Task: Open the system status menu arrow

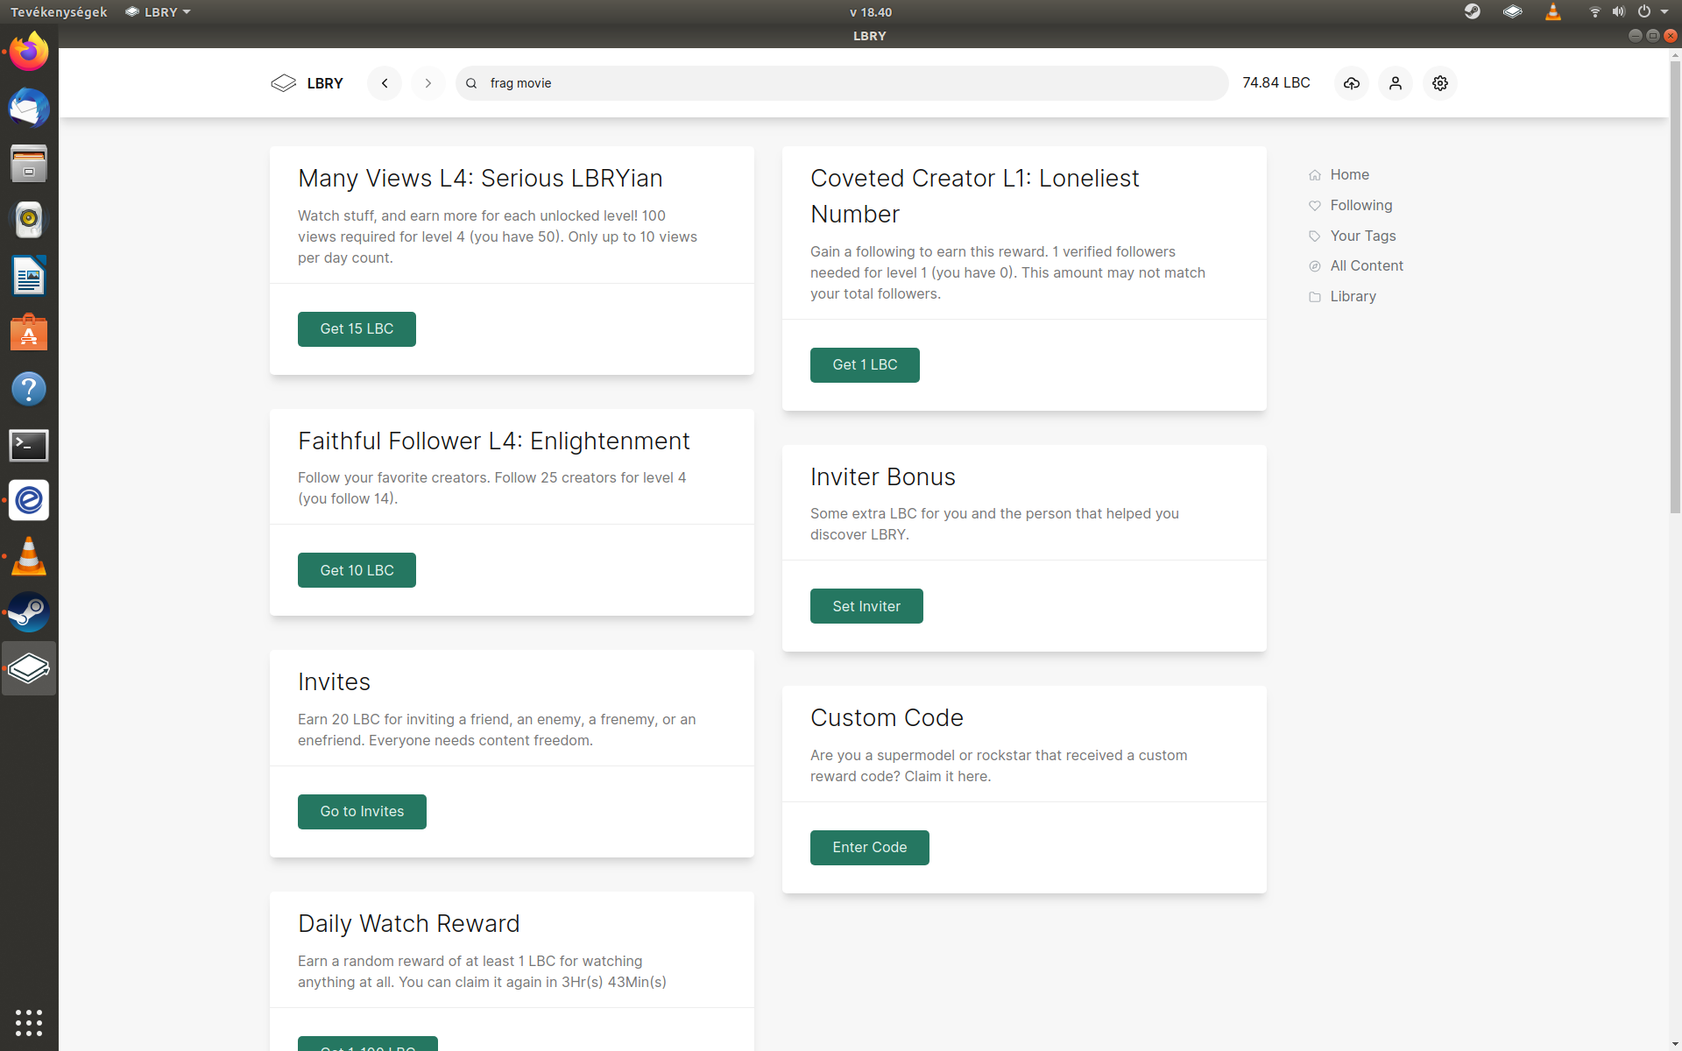Action: click(1664, 11)
